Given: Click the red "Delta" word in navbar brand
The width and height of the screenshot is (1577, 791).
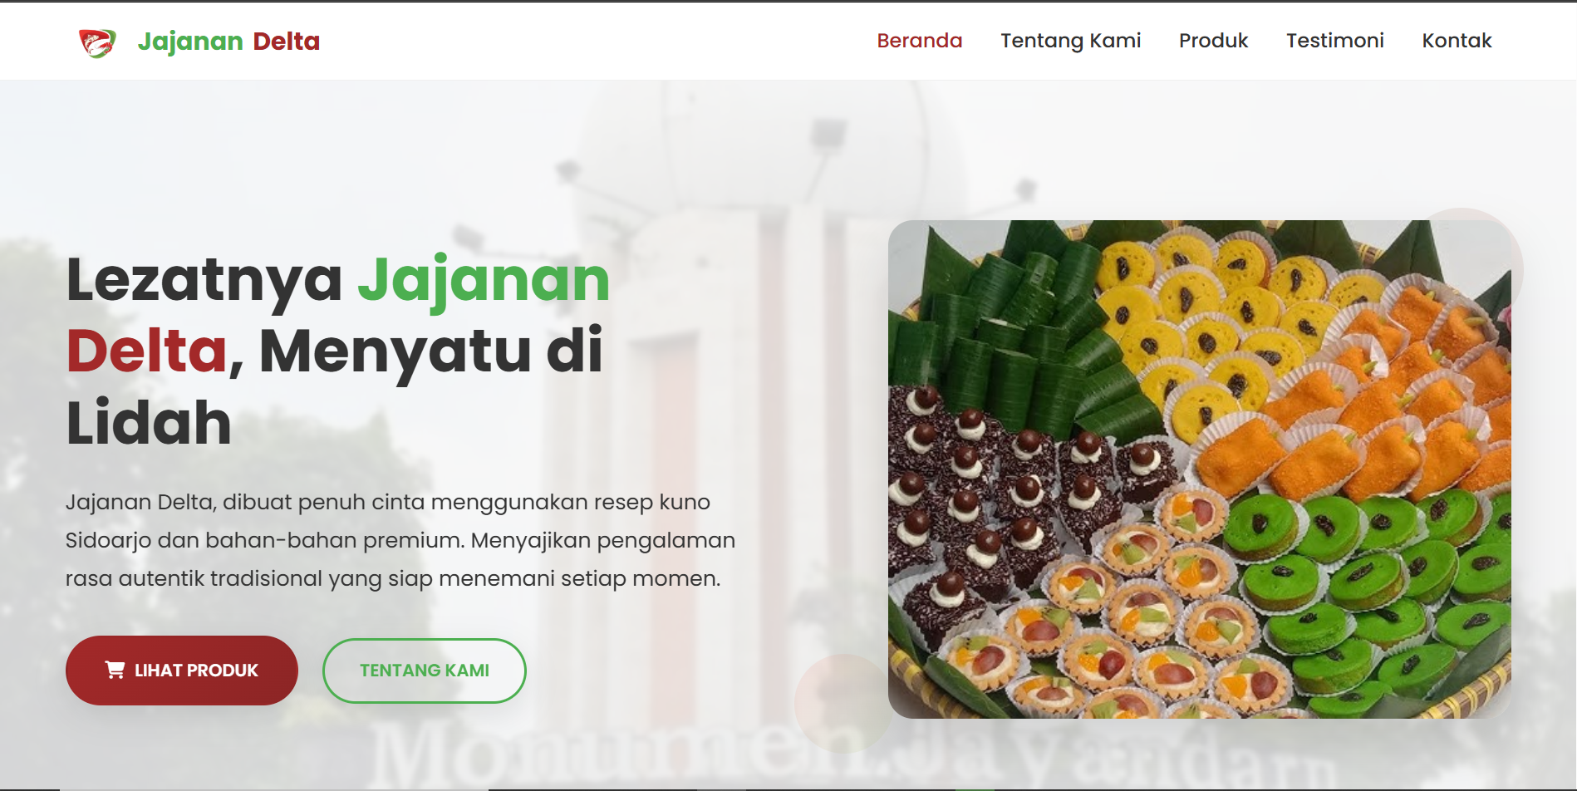Looking at the screenshot, I should point(286,41).
